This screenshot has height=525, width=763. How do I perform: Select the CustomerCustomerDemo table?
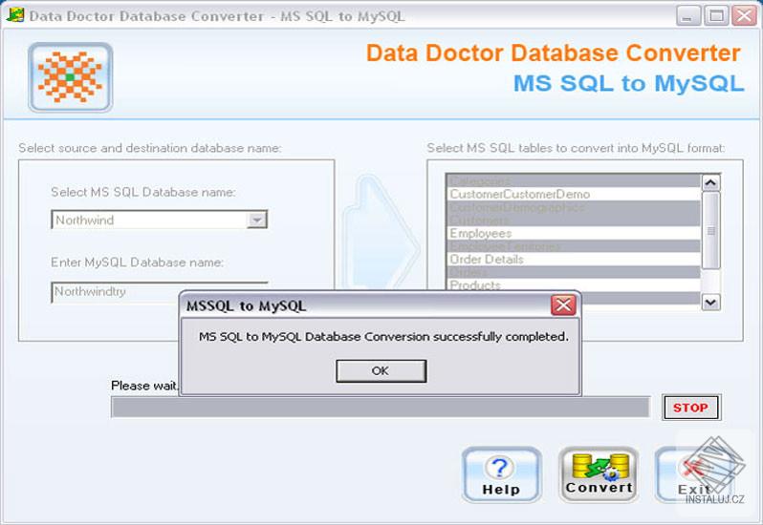574,195
